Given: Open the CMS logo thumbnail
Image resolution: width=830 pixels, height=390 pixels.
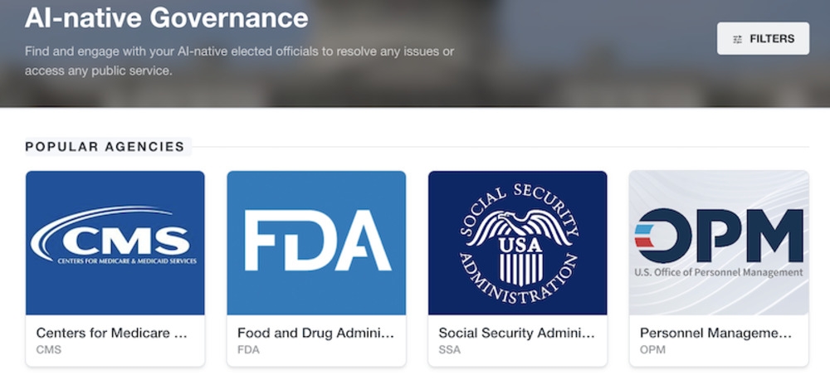Looking at the screenshot, I should pyautogui.click(x=115, y=242).
